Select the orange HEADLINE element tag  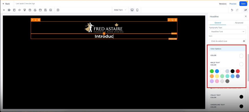[173, 39]
